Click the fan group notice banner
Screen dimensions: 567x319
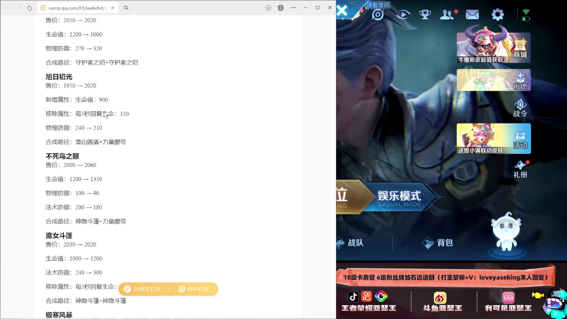click(446, 277)
